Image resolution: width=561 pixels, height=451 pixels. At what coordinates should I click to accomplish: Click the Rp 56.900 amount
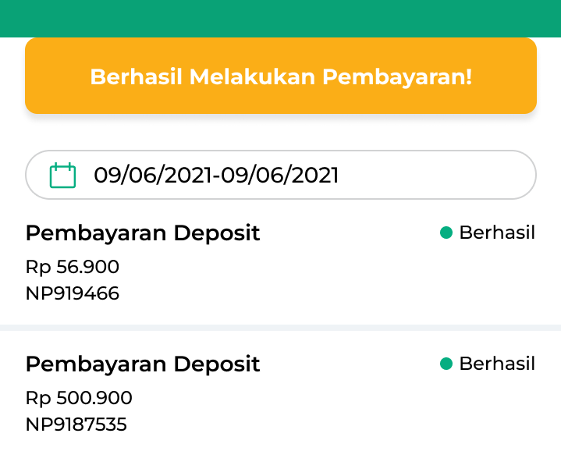click(73, 267)
